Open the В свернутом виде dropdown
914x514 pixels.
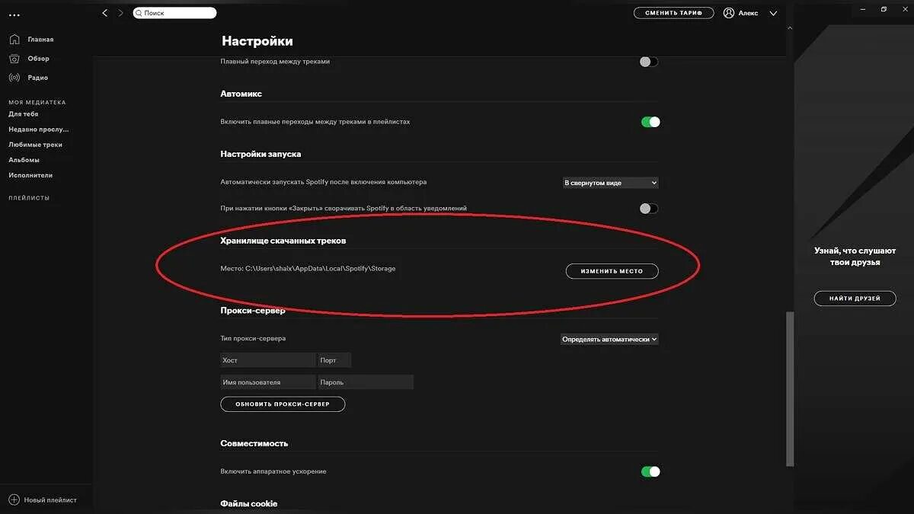pyautogui.click(x=610, y=183)
